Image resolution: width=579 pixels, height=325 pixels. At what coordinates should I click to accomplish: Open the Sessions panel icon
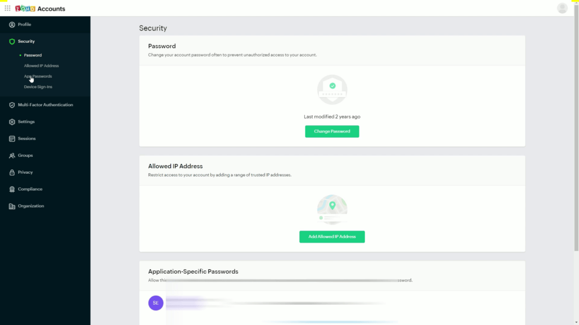pos(12,138)
